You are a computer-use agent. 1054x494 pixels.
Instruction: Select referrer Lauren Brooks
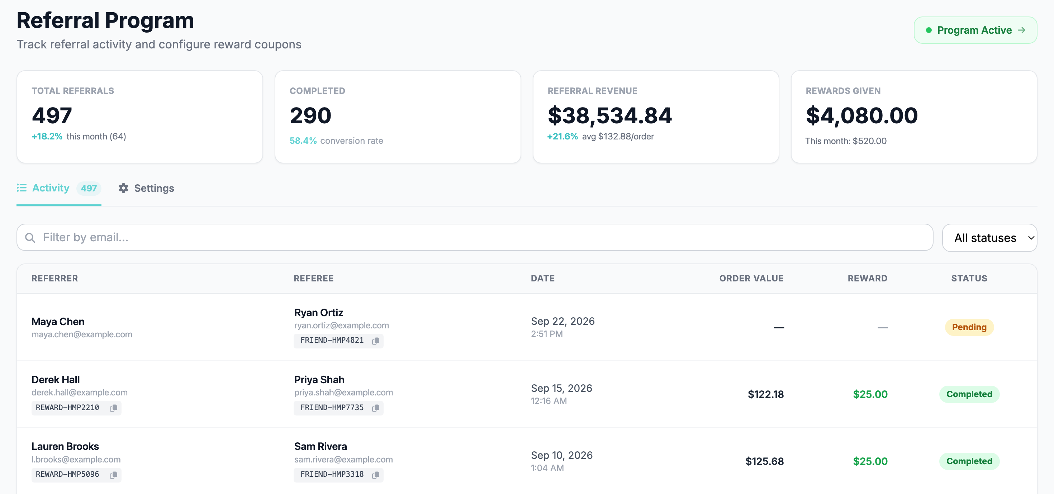click(65, 447)
